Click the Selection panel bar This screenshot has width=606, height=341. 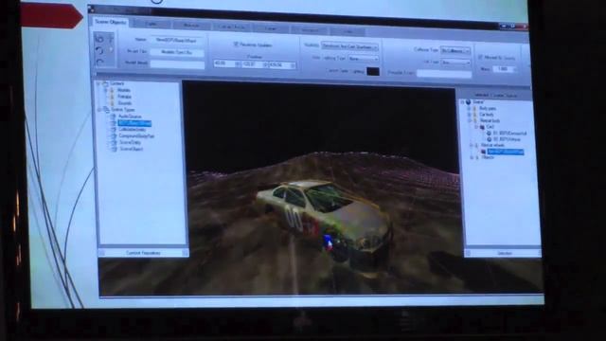(503, 253)
